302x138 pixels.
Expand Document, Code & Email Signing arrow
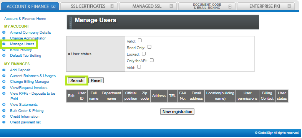pyautogui.click(x=230, y=7)
